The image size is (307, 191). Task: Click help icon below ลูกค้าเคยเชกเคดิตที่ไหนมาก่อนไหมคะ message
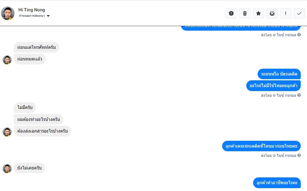(x=299, y=156)
